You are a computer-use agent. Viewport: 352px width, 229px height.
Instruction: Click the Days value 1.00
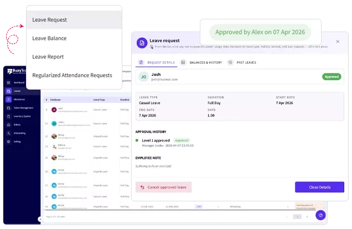(211, 116)
